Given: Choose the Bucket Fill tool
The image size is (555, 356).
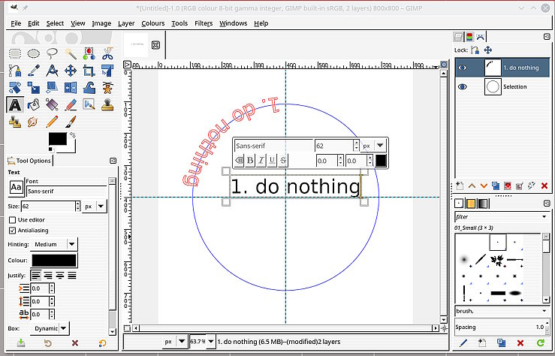Looking at the screenshot, I should (x=34, y=104).
